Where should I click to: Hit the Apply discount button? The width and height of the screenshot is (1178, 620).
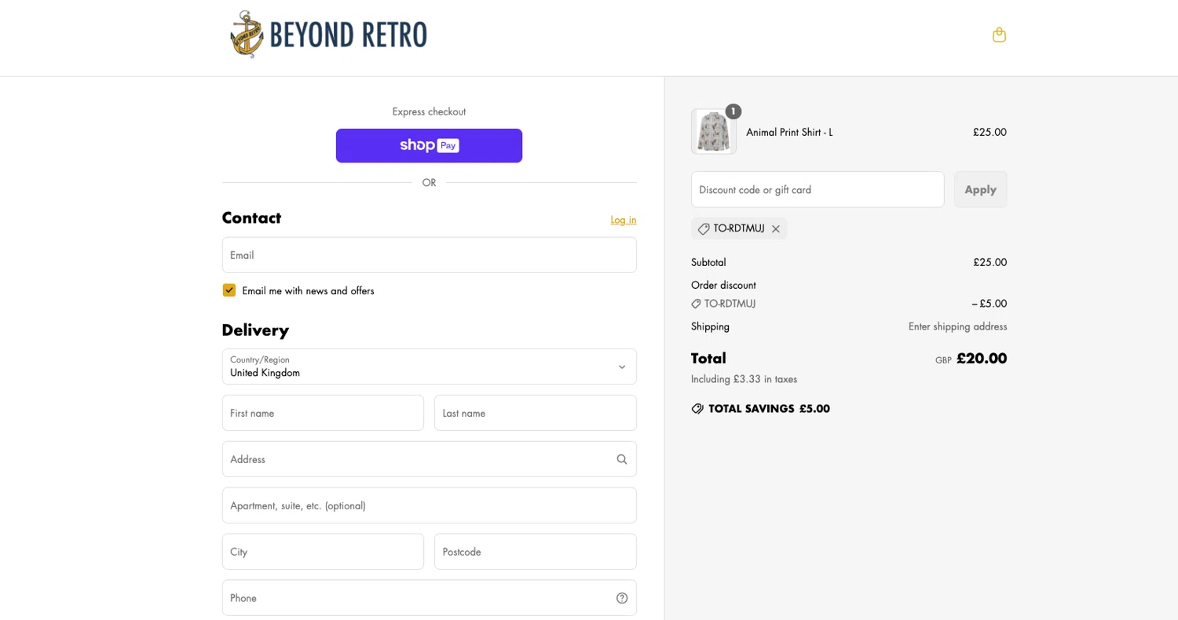980,189
